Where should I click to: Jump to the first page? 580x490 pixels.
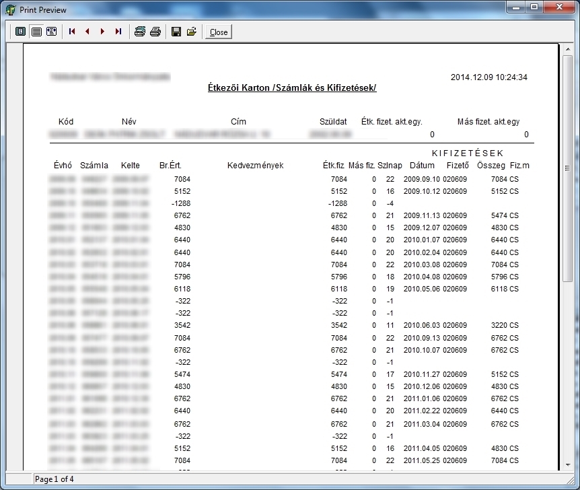pos(72,32)
